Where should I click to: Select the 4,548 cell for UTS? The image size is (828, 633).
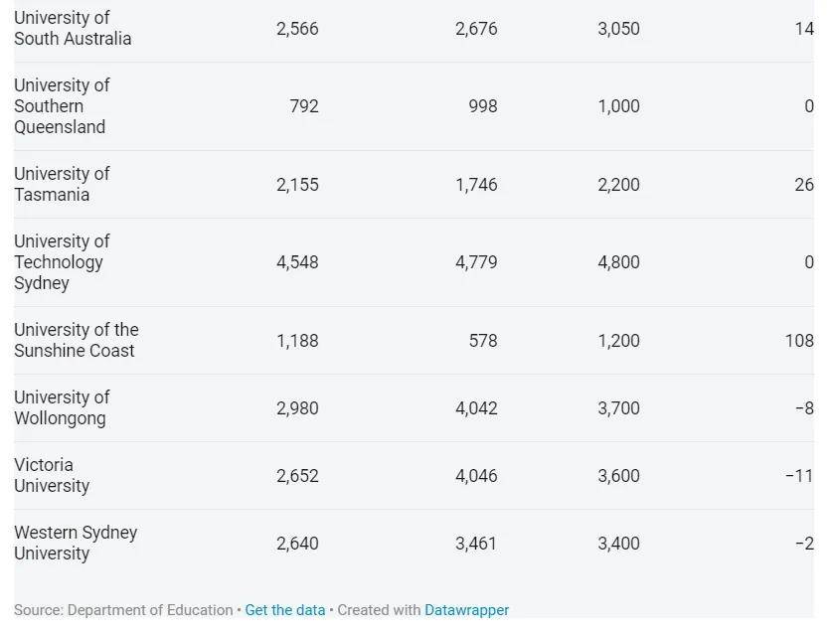click(297, 262)
